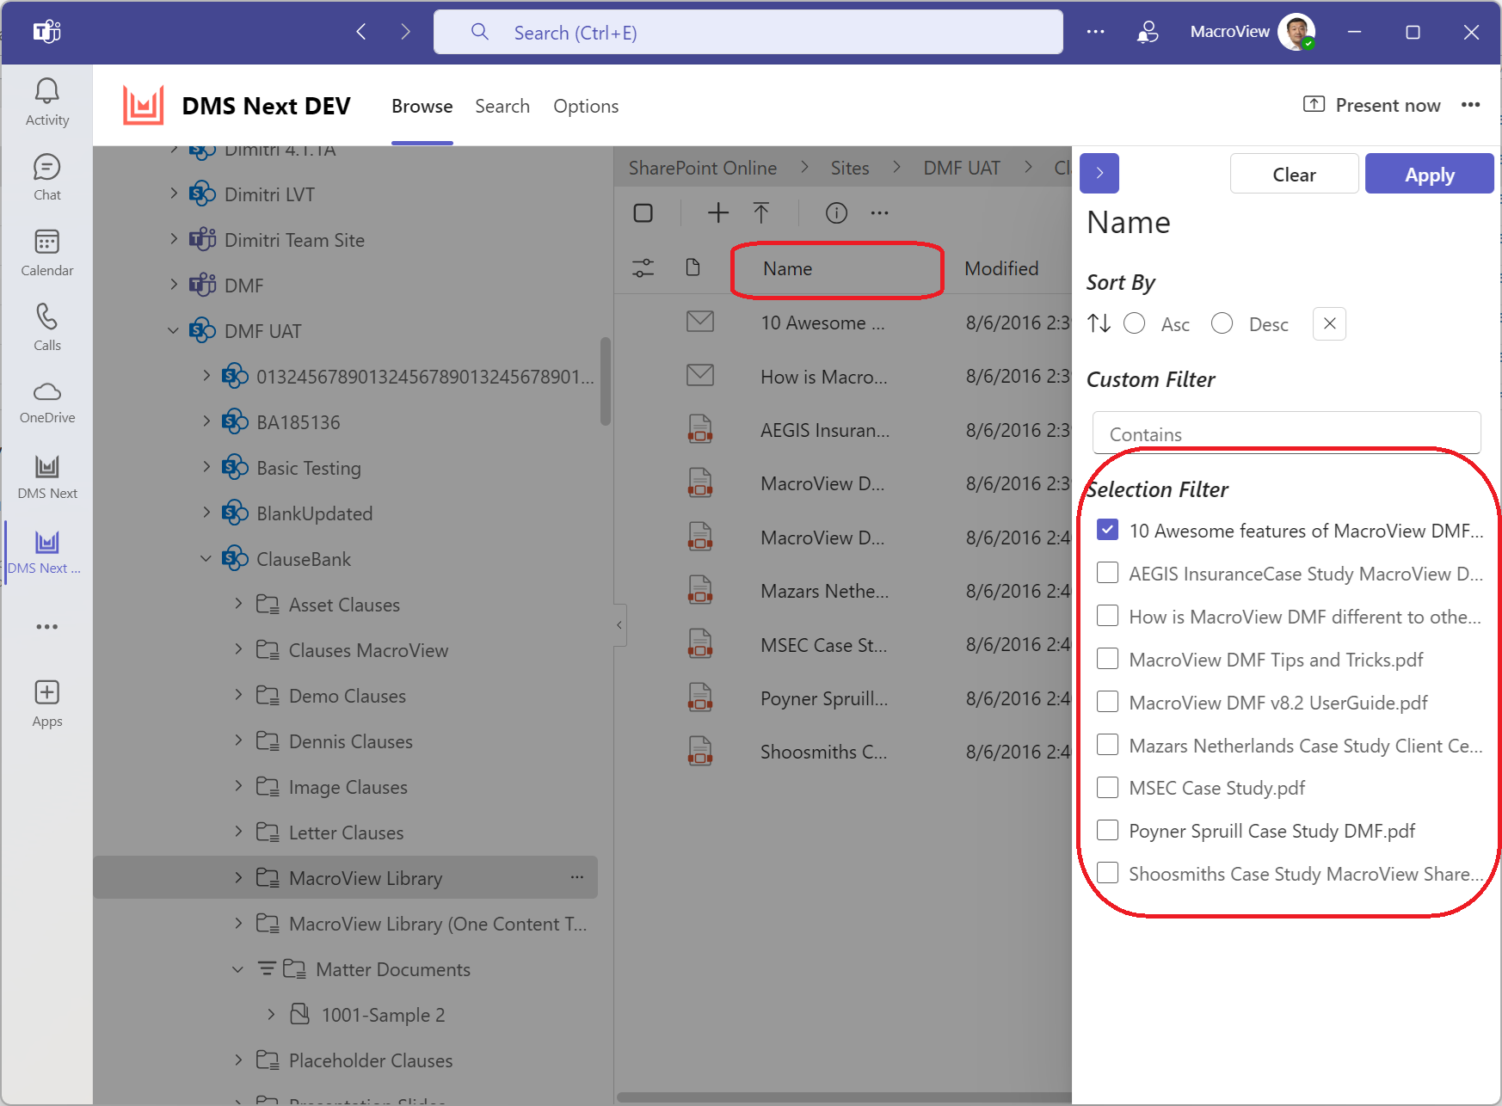The width and height of the screenshot is (1502, 1106).
Task: Check Mazars Netherlands Case Study option
Action: click(1108, 745)
